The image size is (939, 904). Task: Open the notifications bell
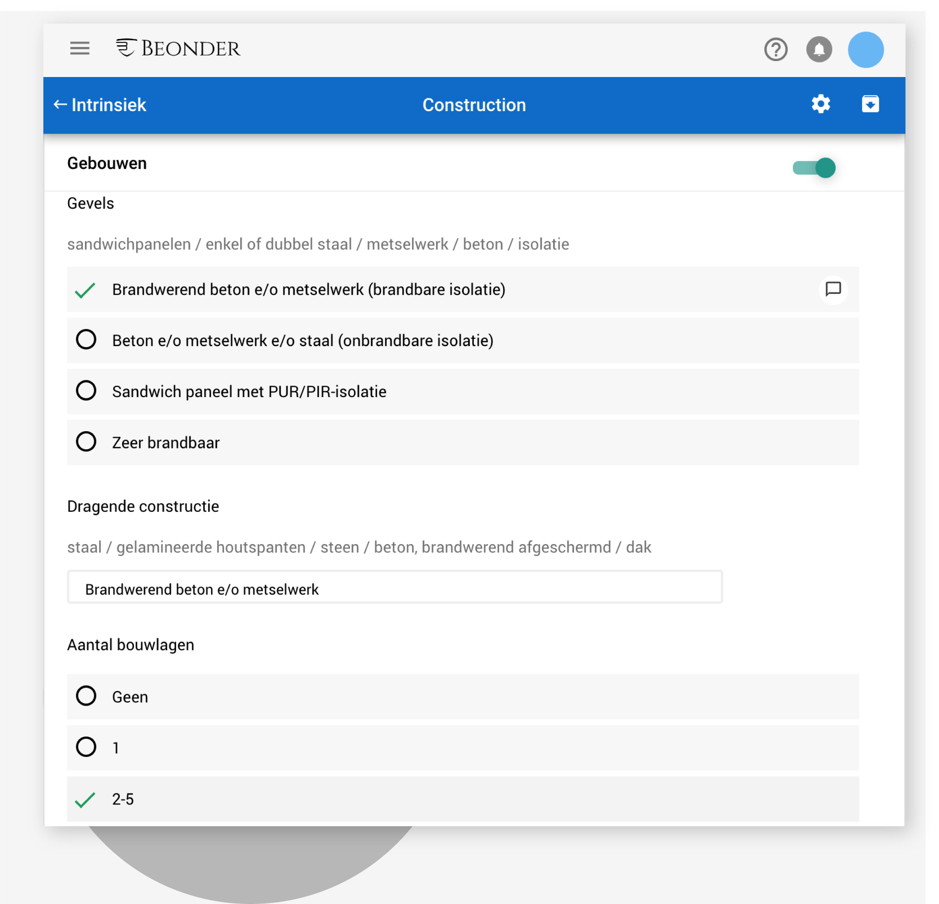coord(818,50)
